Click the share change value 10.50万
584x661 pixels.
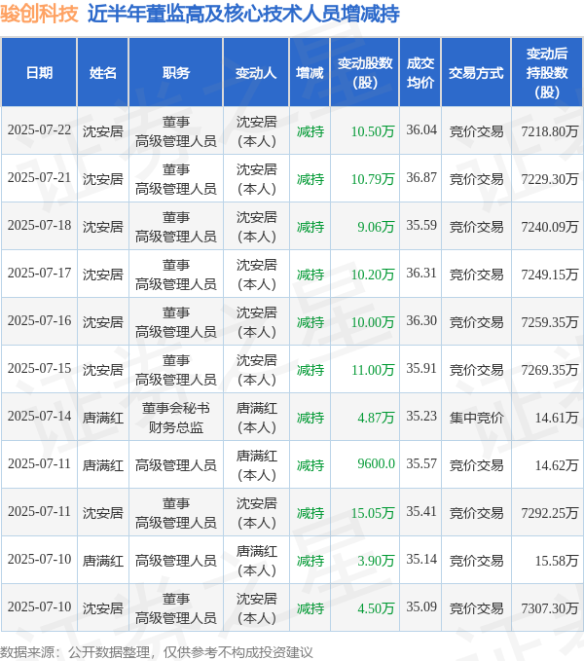(x=373, y=131)
